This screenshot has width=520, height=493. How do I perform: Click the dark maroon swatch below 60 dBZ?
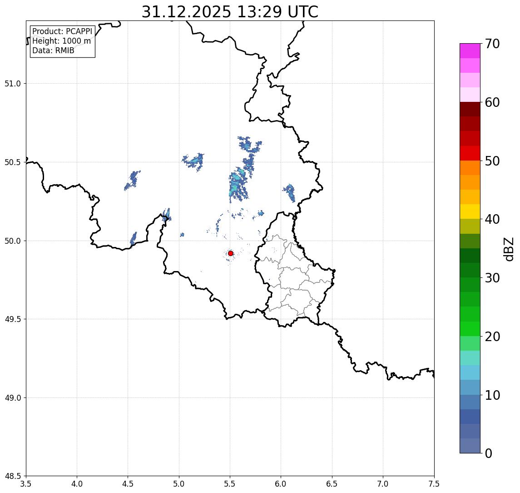(x=470, y=109)
